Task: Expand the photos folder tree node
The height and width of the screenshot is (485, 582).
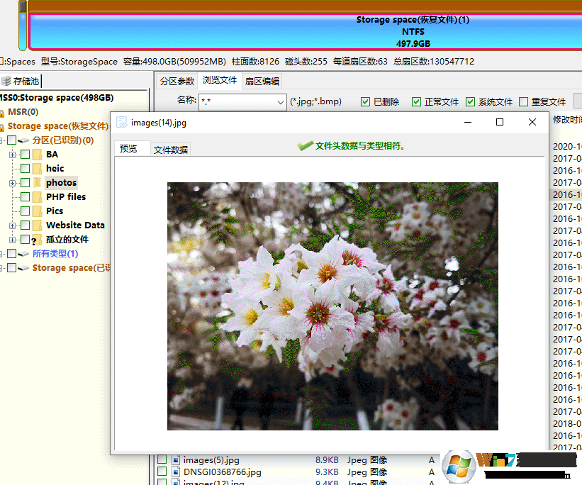Action: coord(12,183)
